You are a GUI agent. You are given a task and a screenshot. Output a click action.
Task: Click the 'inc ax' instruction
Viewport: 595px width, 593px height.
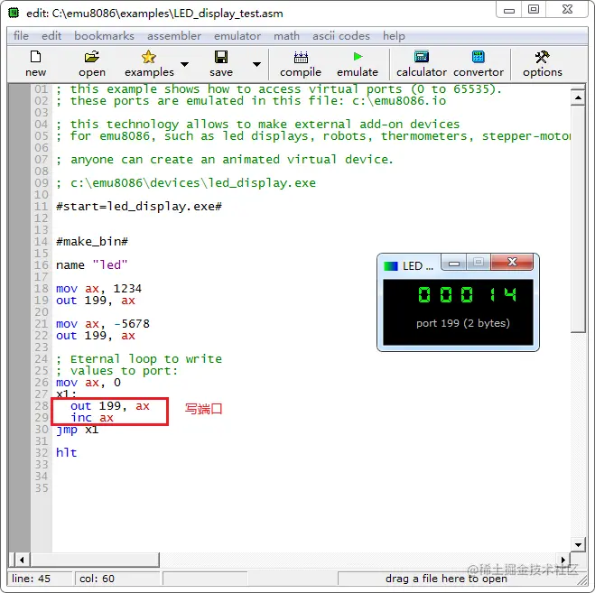(92, 418)
